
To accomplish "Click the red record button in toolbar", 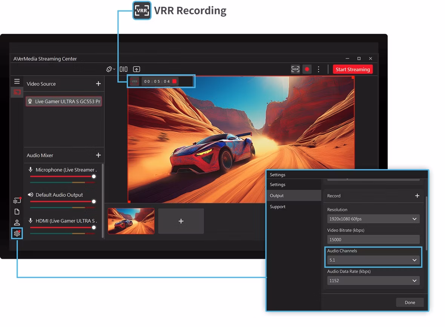I will [307, 69].
